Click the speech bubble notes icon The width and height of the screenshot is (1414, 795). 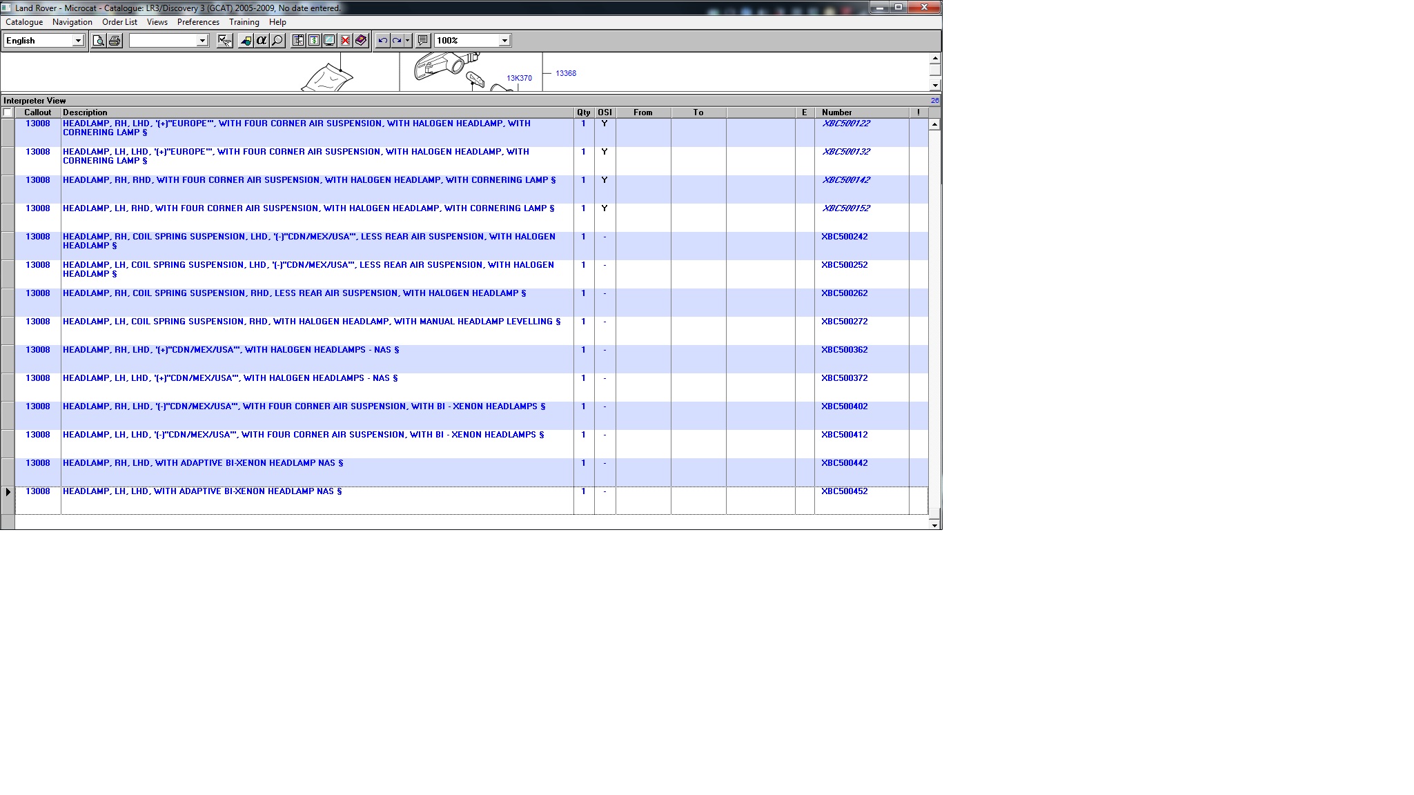click(x=423, y=41)
